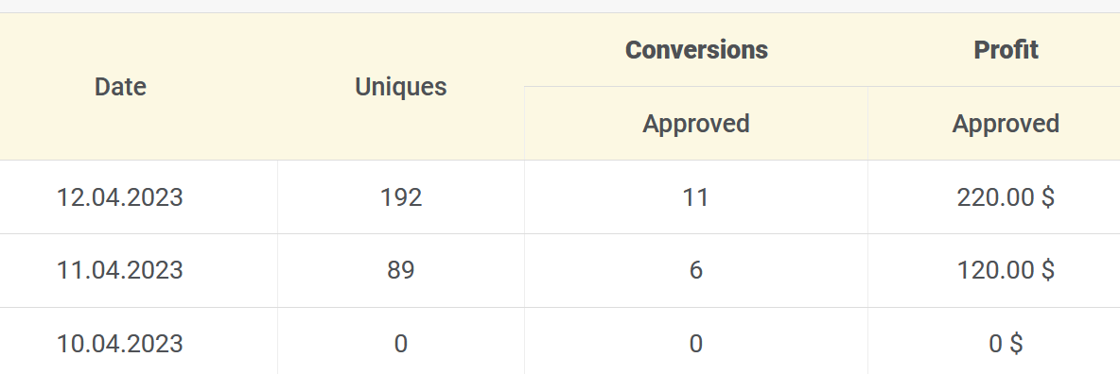Screen dimensions: 1120x374
Task: Click the 220.00 $ profit cell
Action: 1006,197
